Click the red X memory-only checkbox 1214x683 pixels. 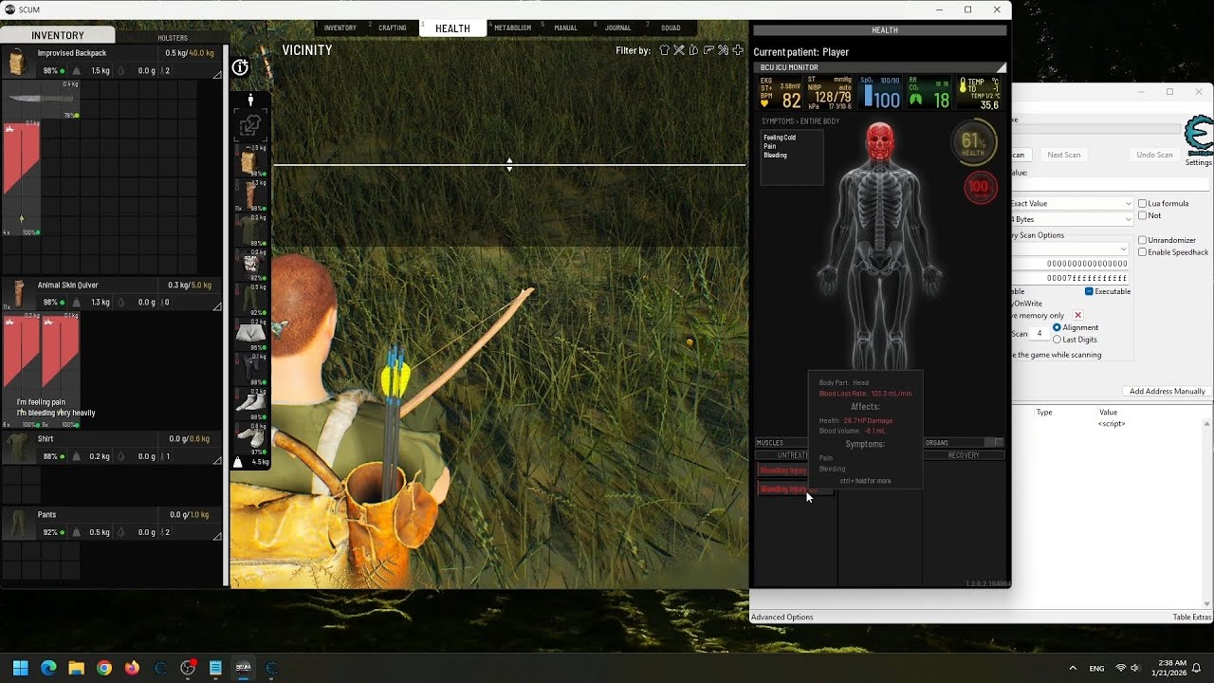click(x=1077, y=315)
